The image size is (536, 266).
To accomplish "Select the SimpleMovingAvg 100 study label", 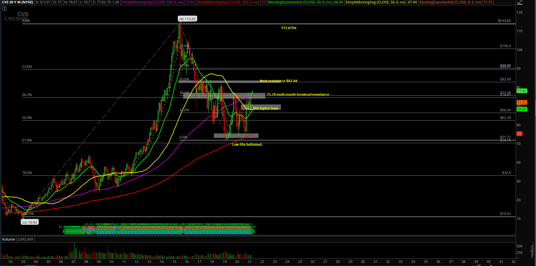I will pos(153,2).
